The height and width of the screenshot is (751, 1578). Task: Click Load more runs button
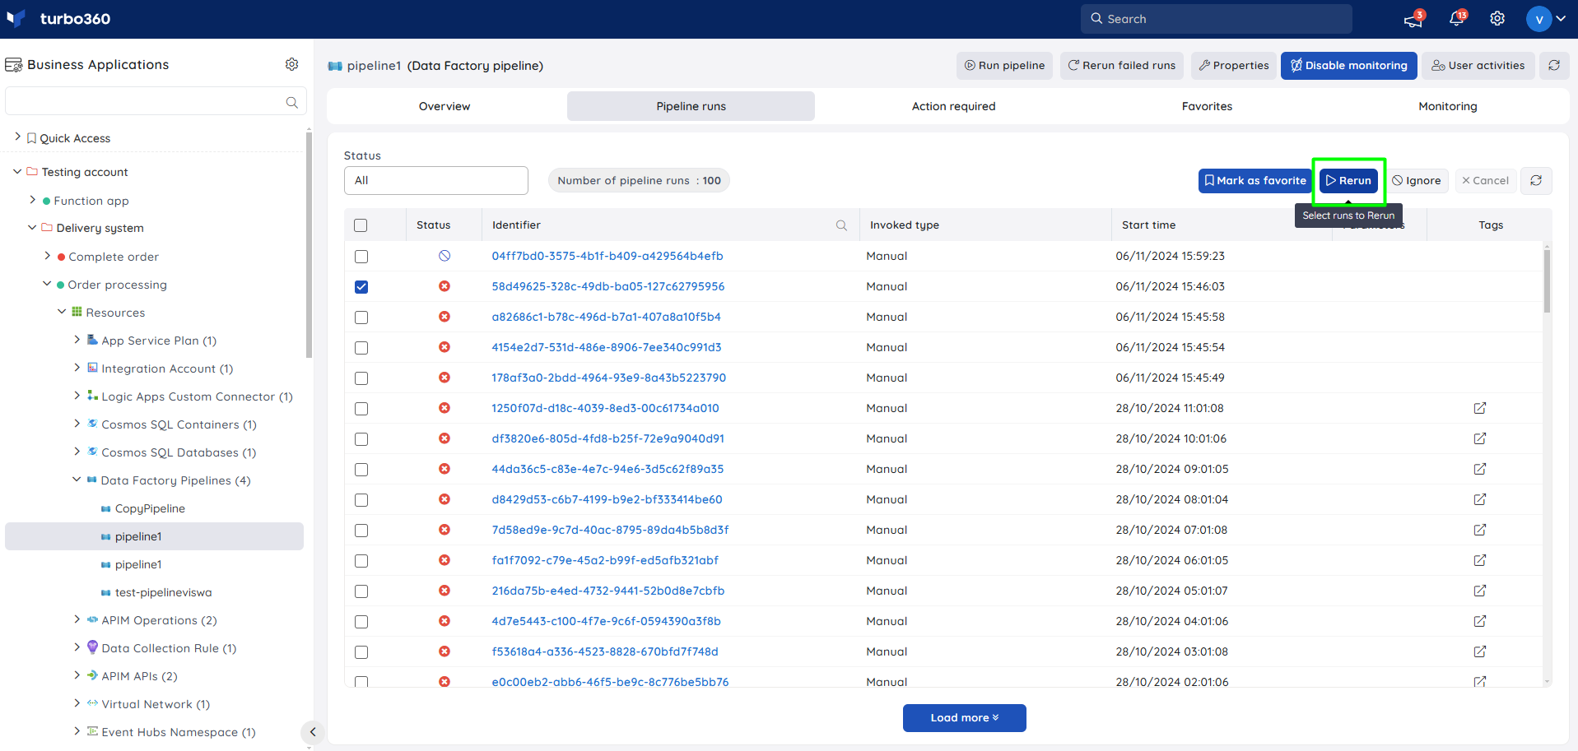964,717
